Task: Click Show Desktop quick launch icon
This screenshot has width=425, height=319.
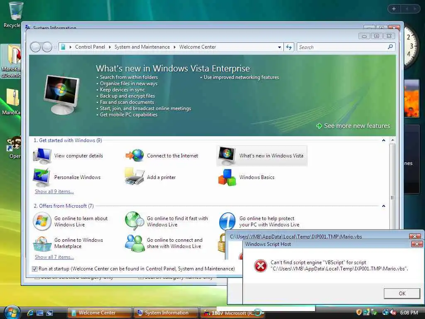Action: [40, 313]
